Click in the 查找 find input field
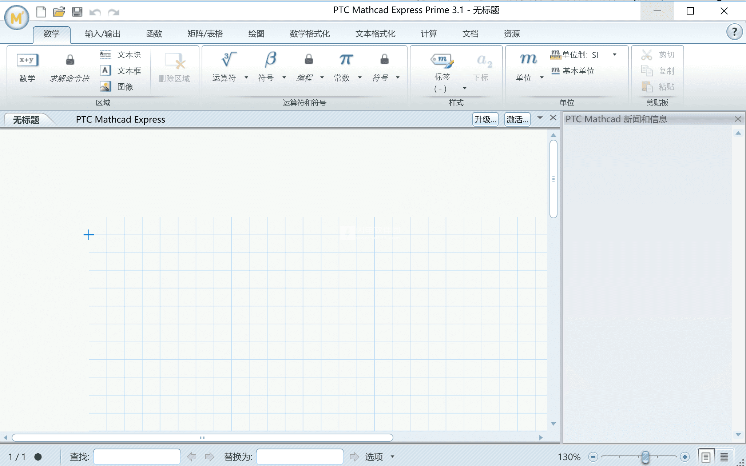 [137, 457]
